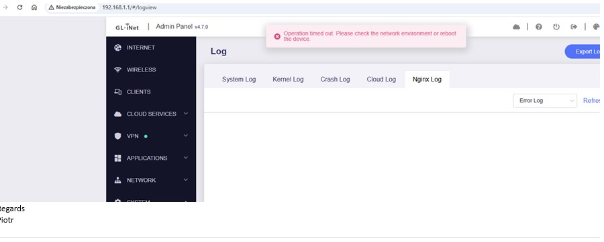Open the CLIENTS sidebar menu
The width and height of the screenshot is (604, 242).
(151, 92)
